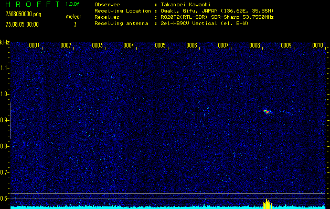Click the 0.9 frequency axis label
The width and height of the screenshot is (330, 209).
coord(4,120)
